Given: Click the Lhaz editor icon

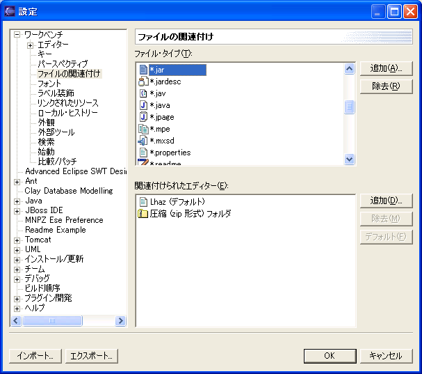Looking at the screenshot, I should [143, 202].
